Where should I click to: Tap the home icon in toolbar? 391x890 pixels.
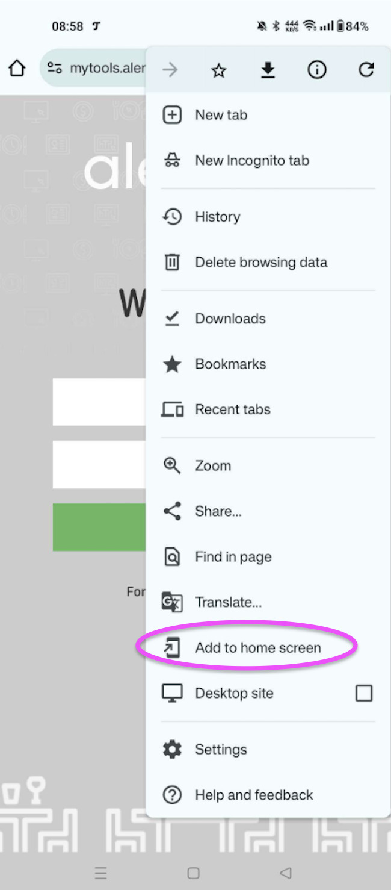(17, 68)
